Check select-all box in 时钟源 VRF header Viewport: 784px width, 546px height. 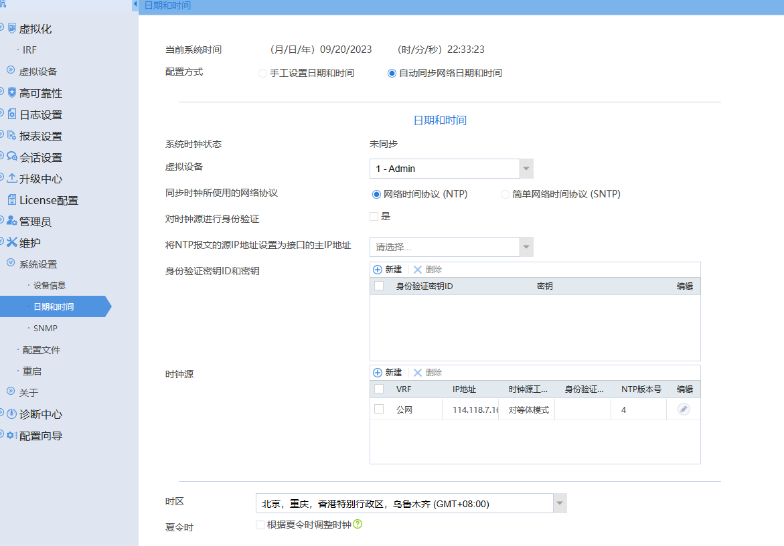(x=379, y=389)
